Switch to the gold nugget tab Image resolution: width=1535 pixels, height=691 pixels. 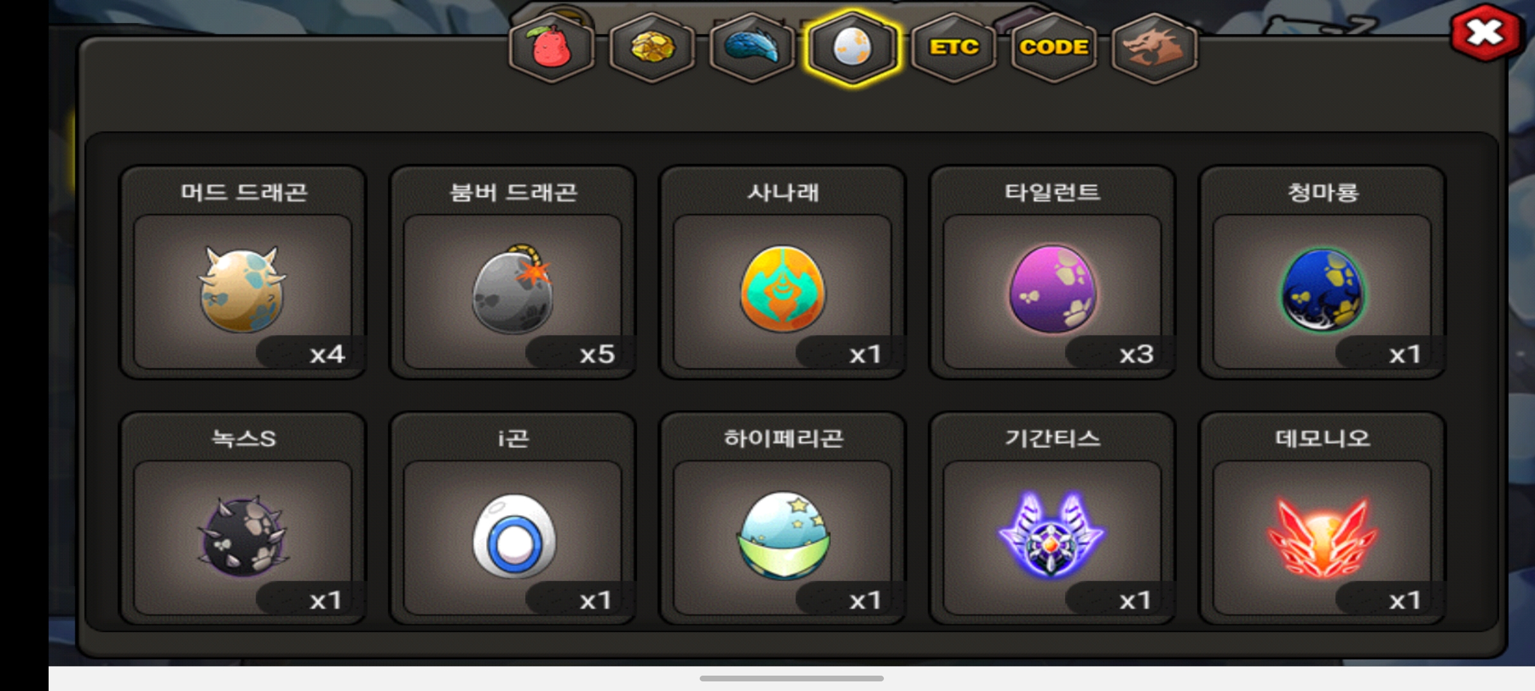point(652,48)
